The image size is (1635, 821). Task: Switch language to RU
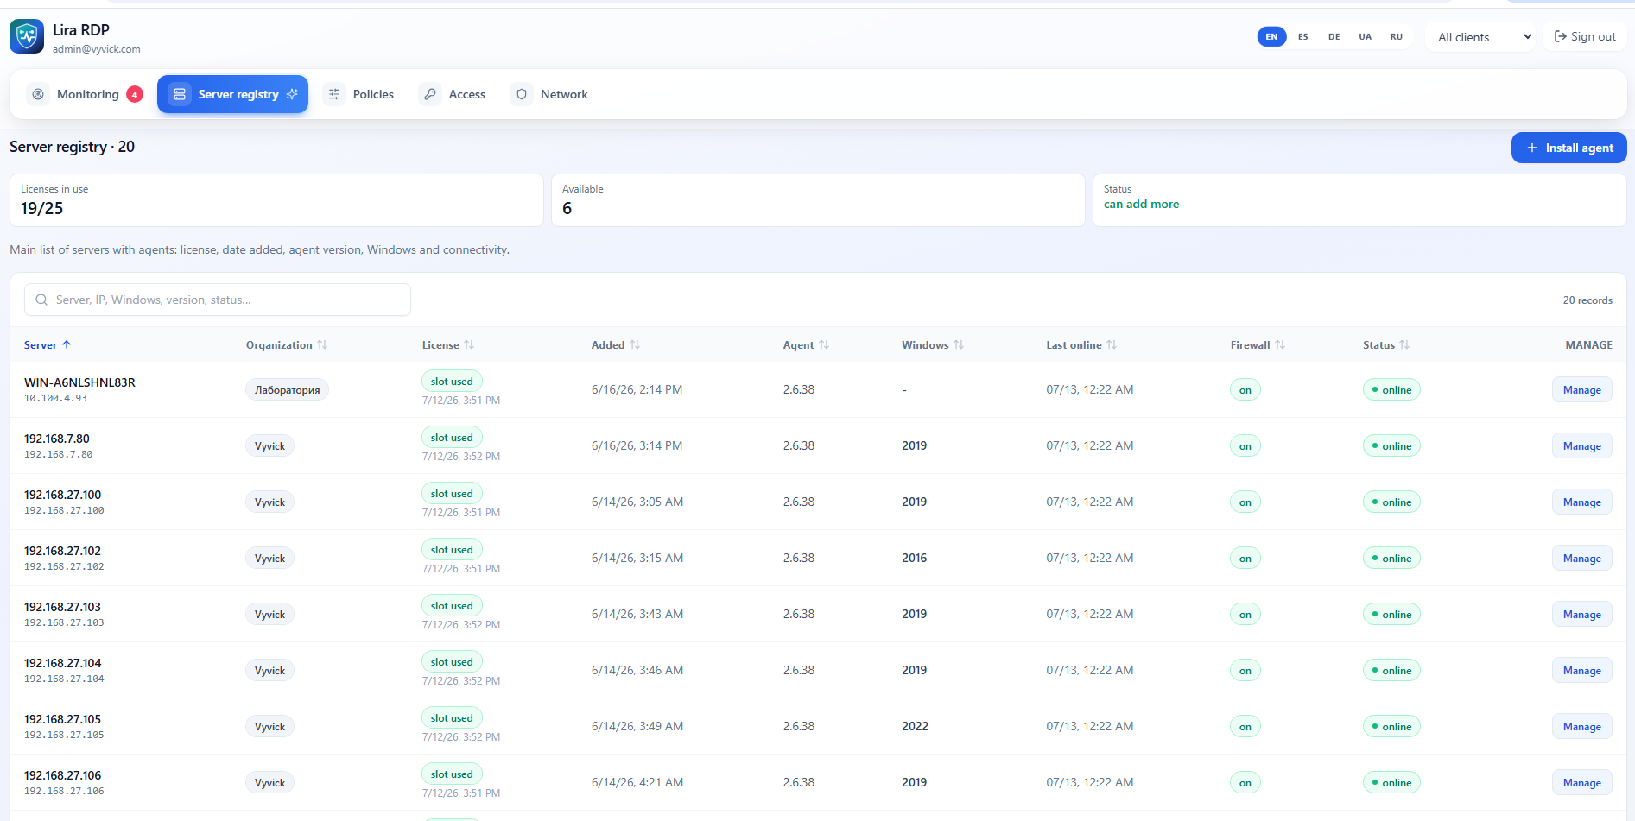[1396, 36]
